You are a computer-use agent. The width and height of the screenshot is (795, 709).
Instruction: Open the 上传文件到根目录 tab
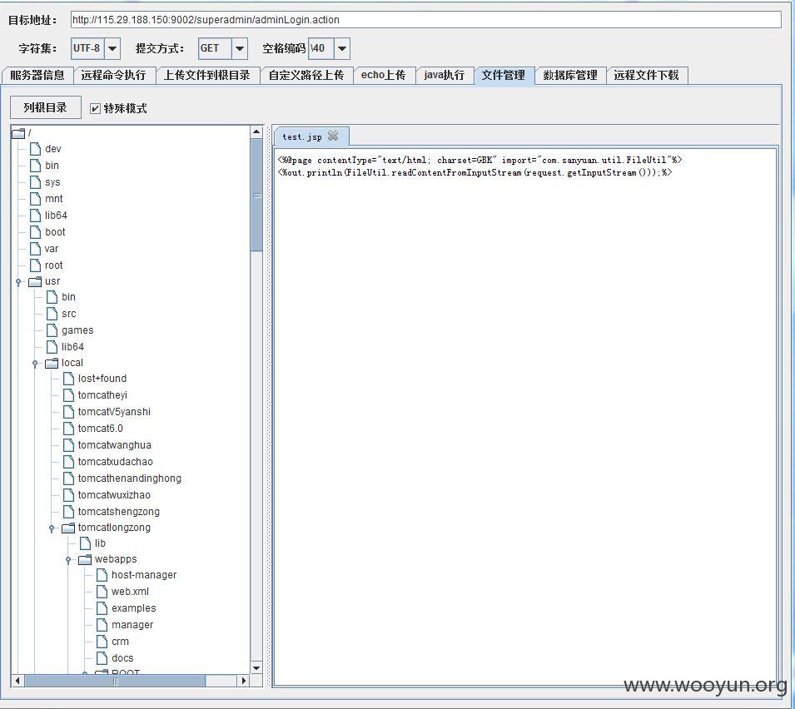[207, 75]
